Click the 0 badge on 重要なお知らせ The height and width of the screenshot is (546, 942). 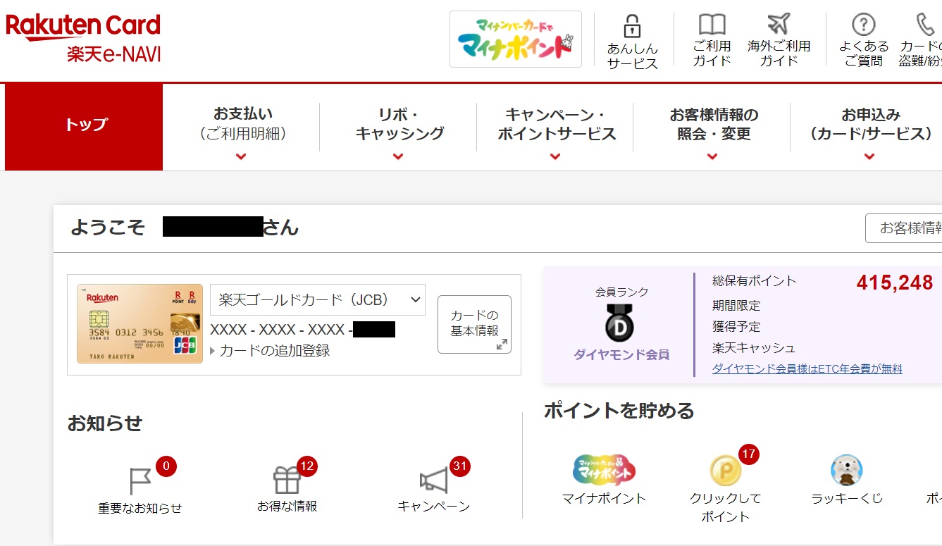point(166,466)
